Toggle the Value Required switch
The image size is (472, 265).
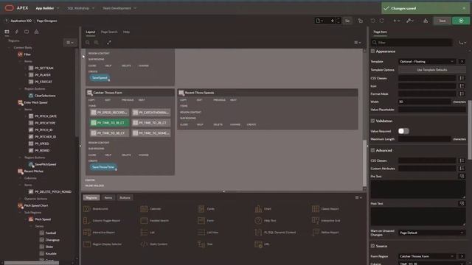coord(403,131)
